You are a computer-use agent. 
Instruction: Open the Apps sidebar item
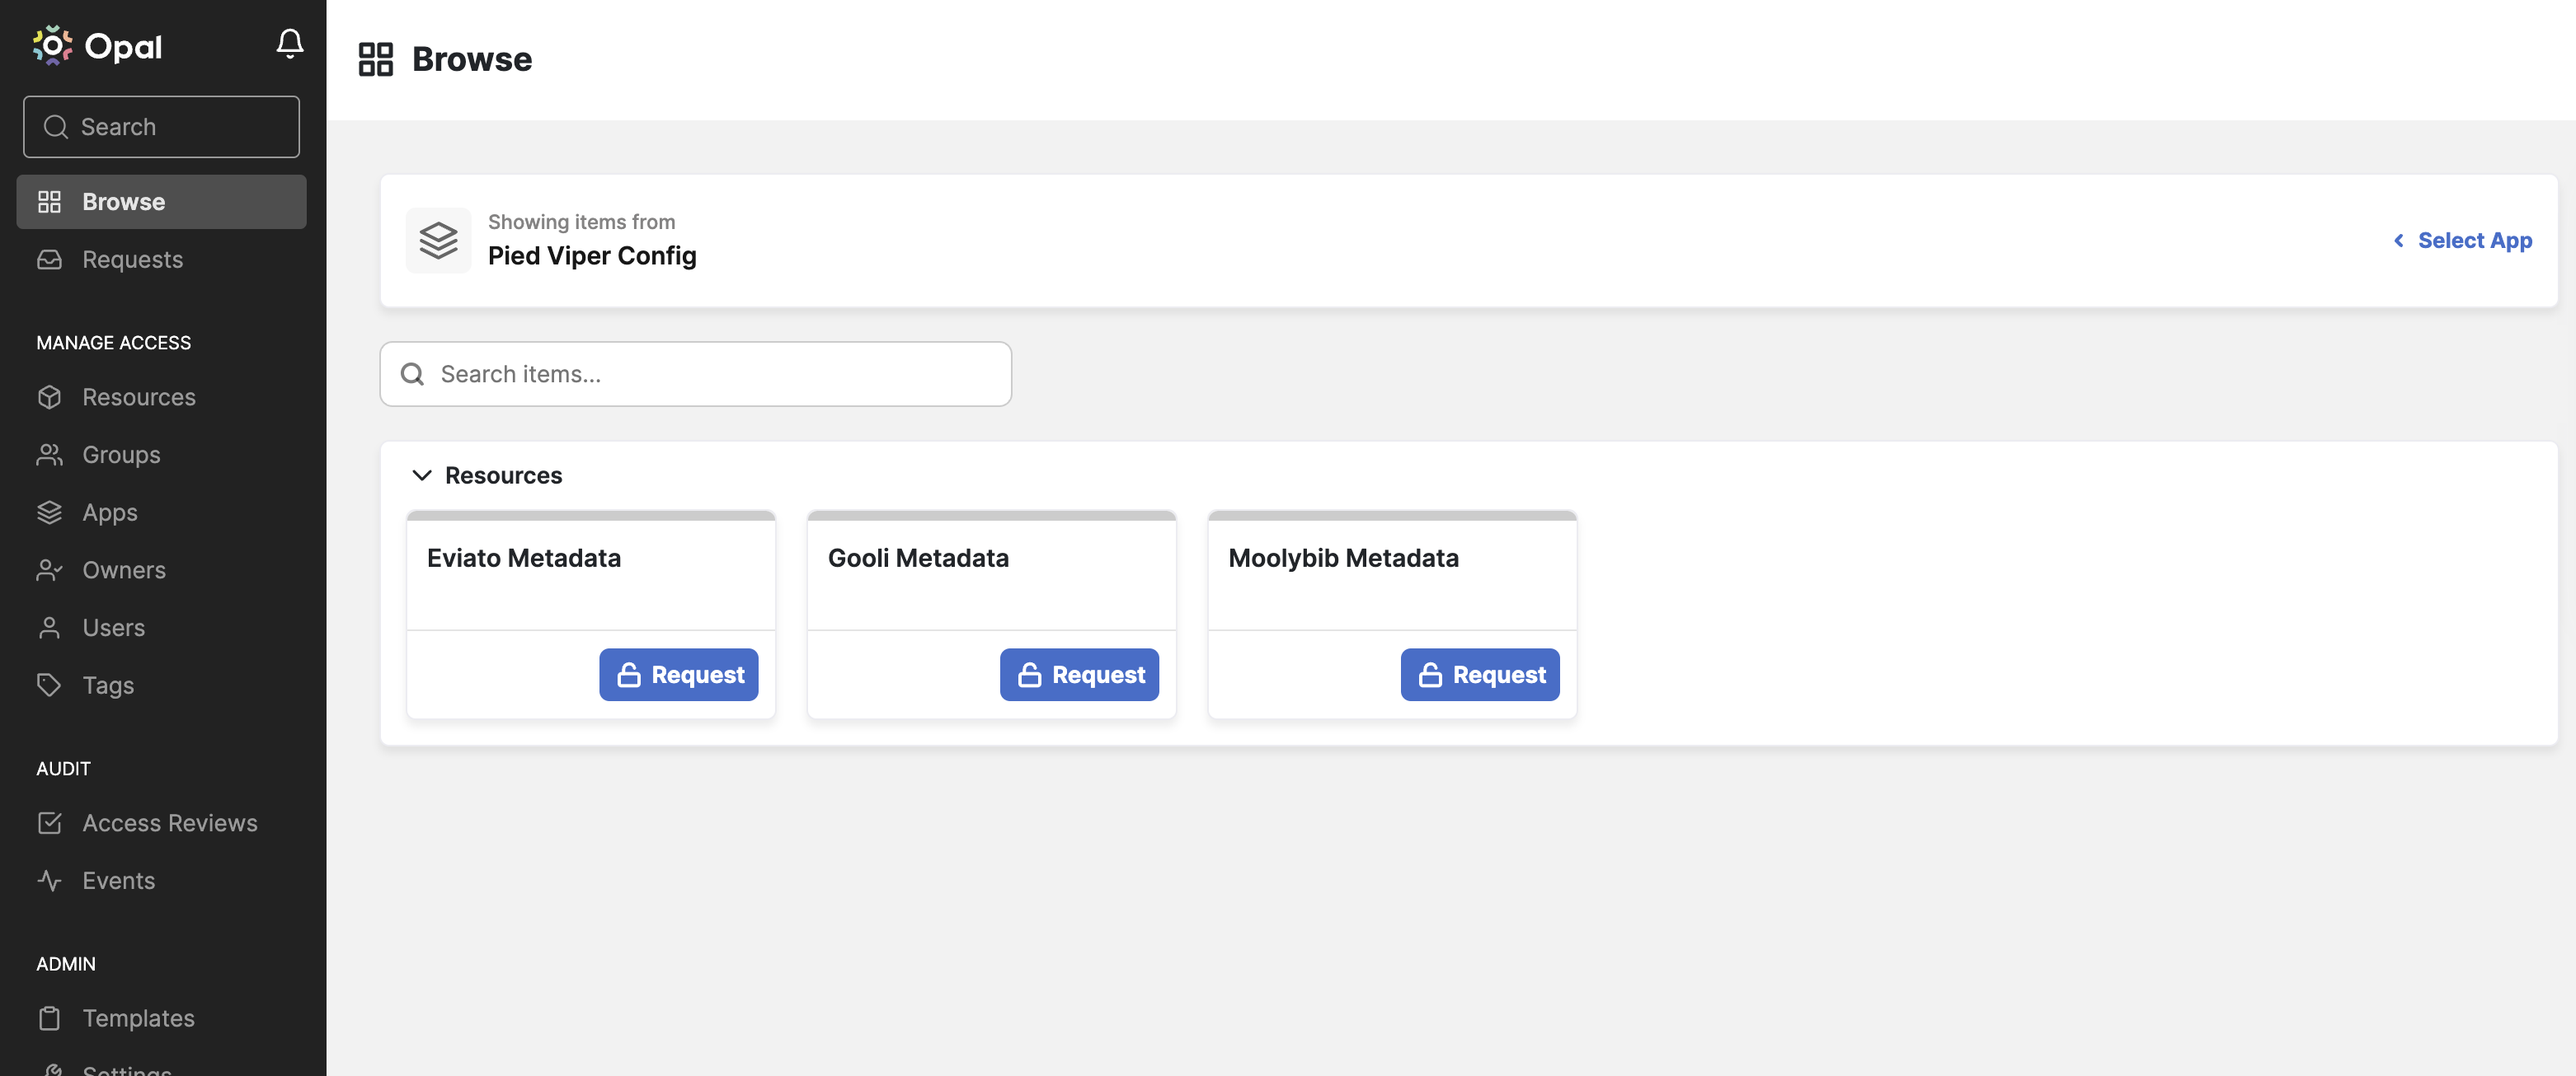click(x=110, y=512)
